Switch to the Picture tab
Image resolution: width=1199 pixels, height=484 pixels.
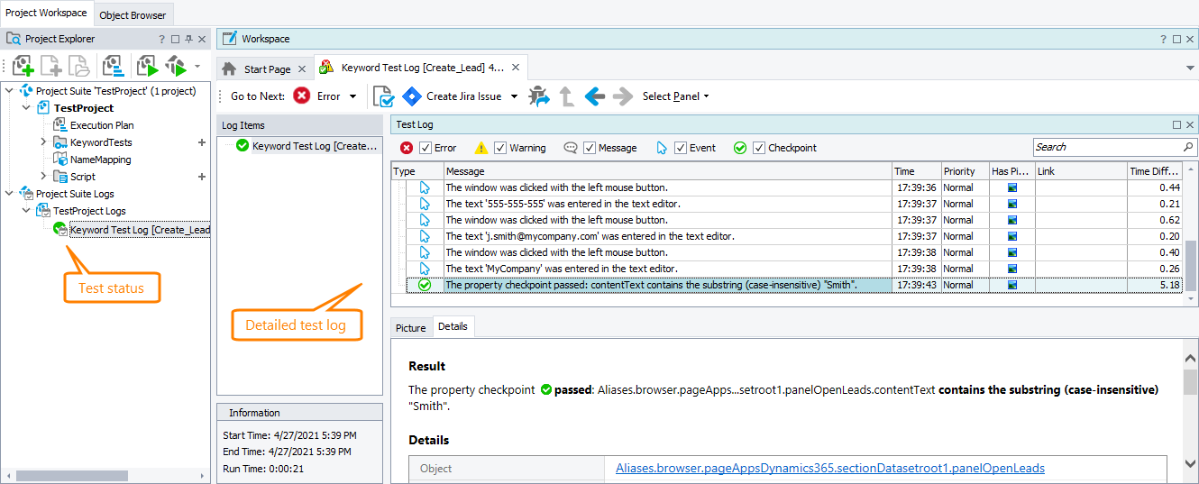410,327
